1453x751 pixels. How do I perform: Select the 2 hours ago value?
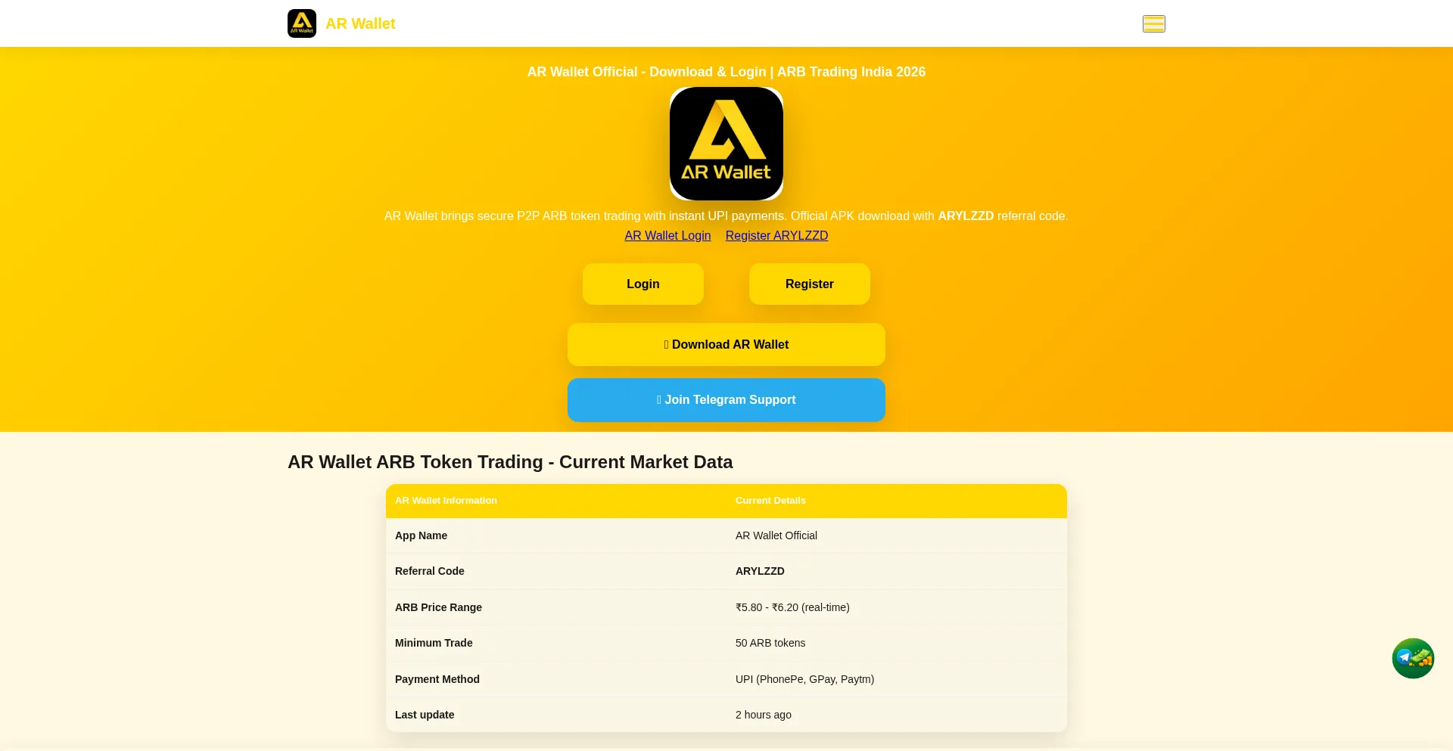tap(764, 715)
